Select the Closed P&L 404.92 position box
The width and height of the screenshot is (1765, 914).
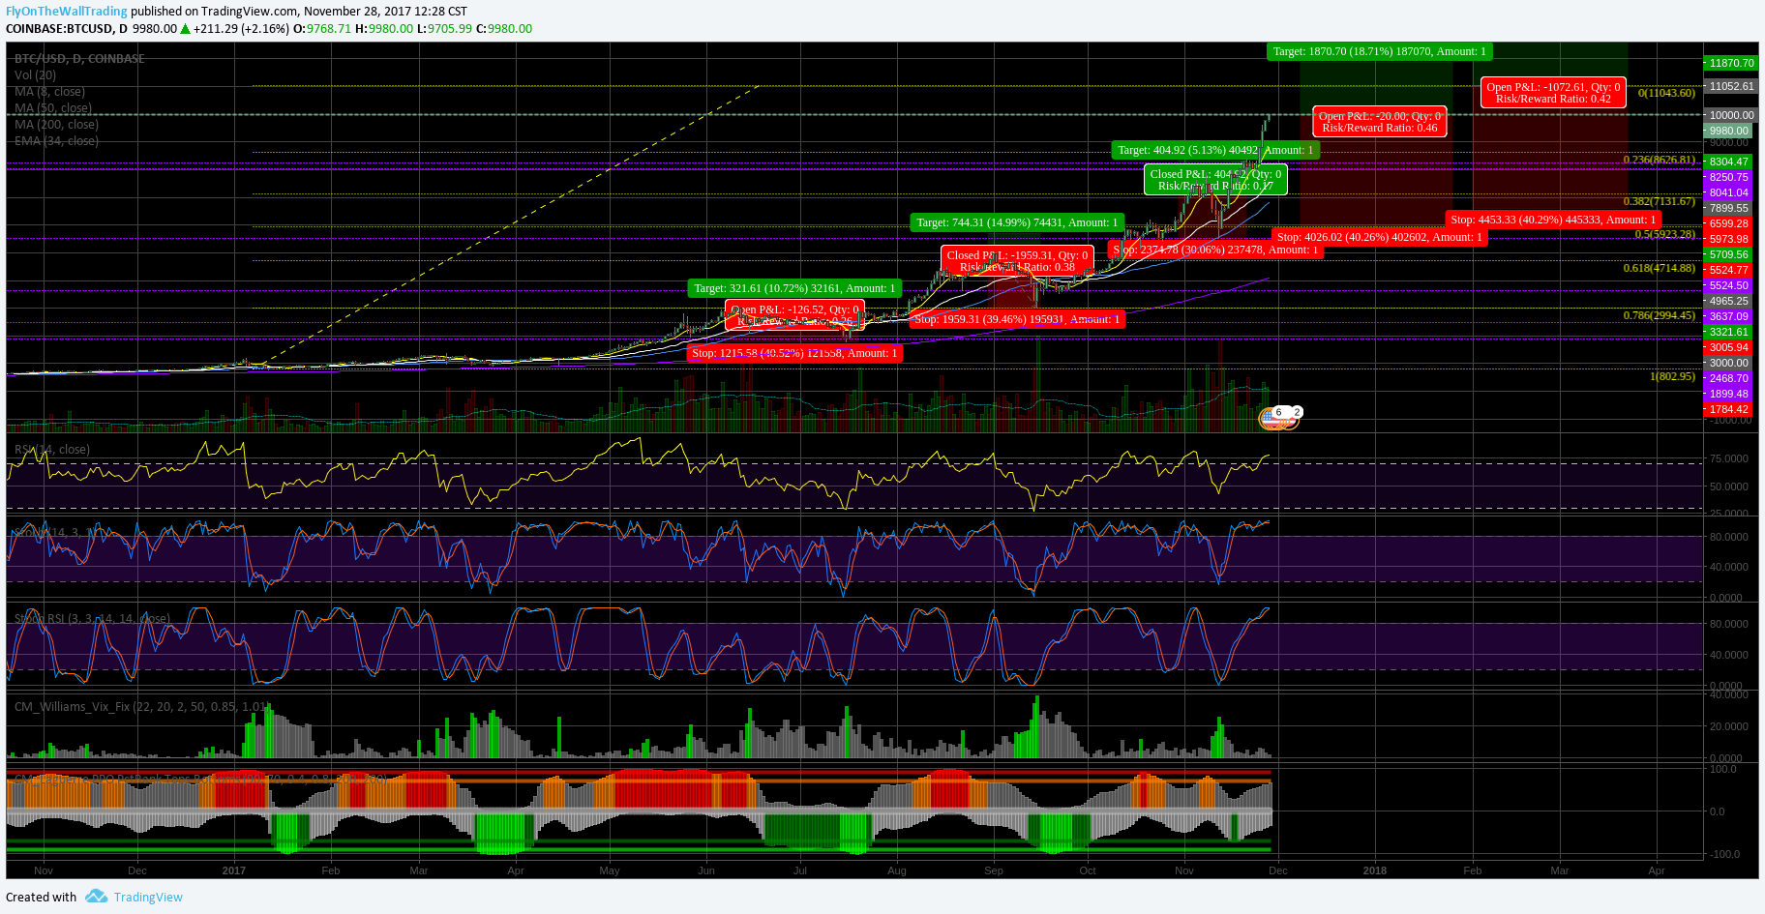tap(1215, 180)
